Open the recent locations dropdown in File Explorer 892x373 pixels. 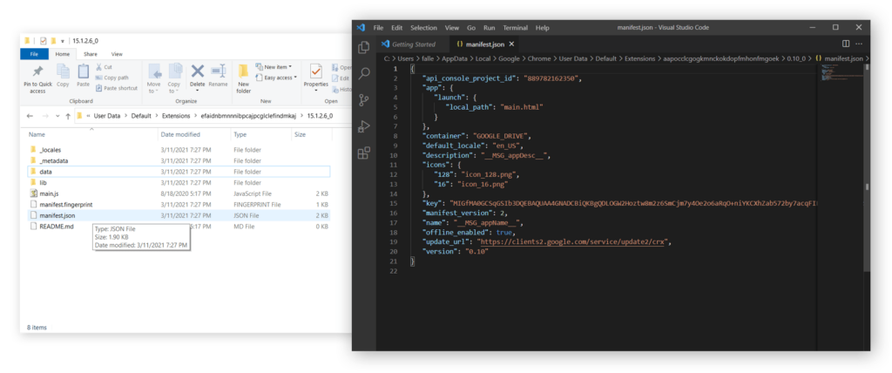tap(57, 116)
